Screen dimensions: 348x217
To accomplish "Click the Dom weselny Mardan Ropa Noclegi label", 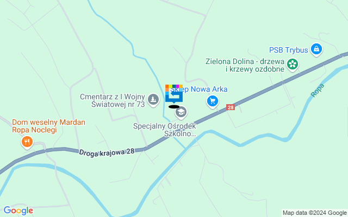I will [48, 126].
